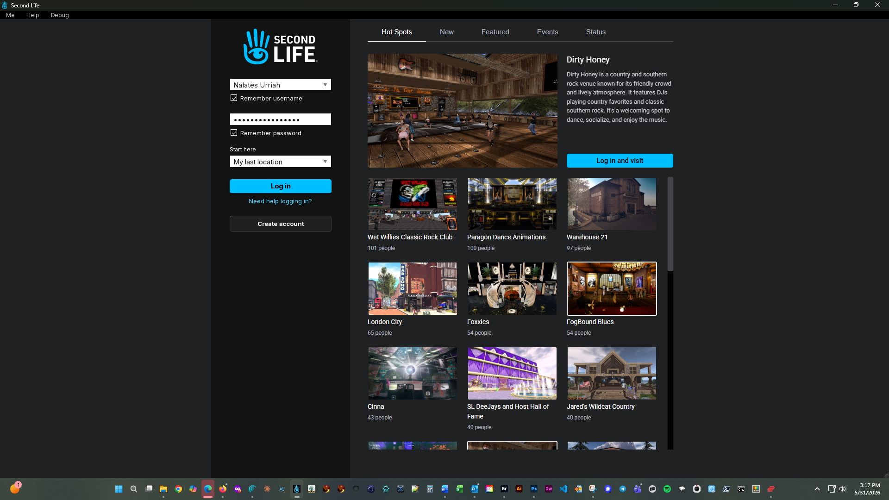Open Spotify from the taskbar

(x=667, y=489)
